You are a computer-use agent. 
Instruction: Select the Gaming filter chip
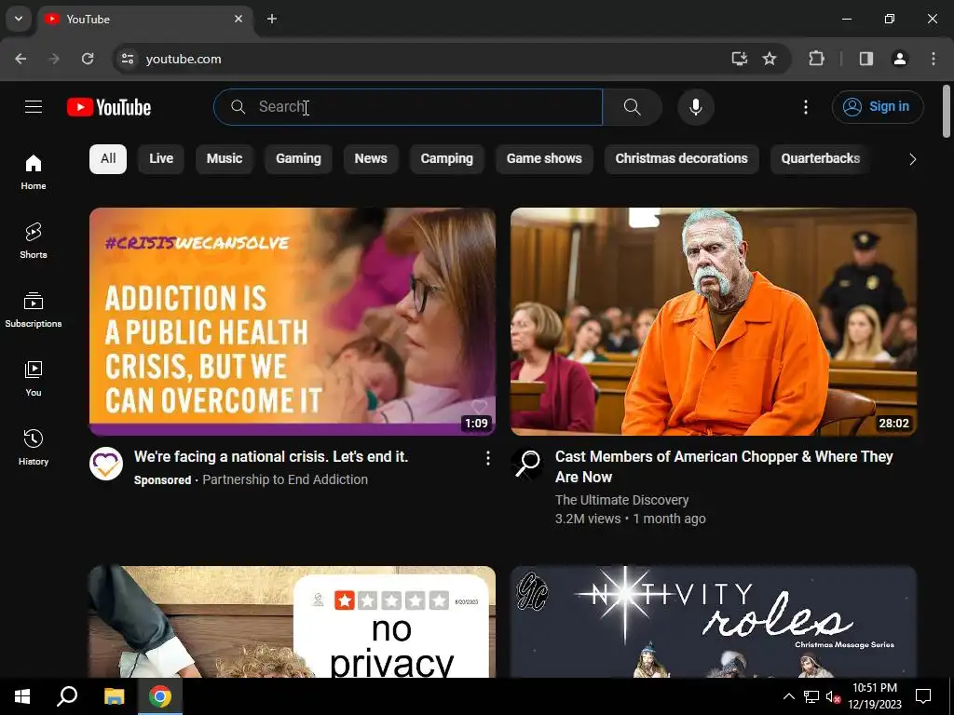[x=298, y=158]
